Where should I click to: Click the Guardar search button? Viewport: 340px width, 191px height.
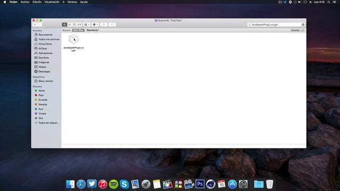point(295,30)
